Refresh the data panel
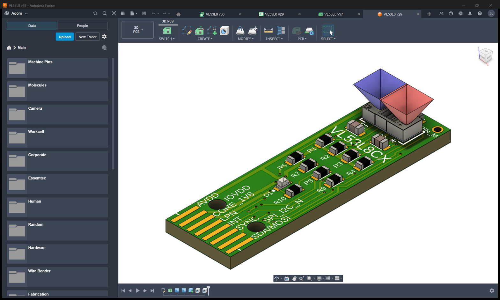The height and width of the screenshot is (300, 500). pyautogui.click(x=95, y=13)
